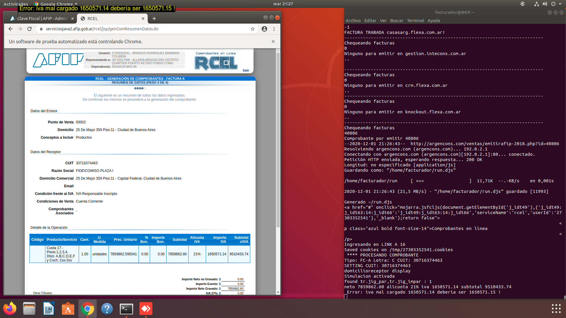
Task: Click the RCEL Comprobantes en Línea logo
Action: 216,61
